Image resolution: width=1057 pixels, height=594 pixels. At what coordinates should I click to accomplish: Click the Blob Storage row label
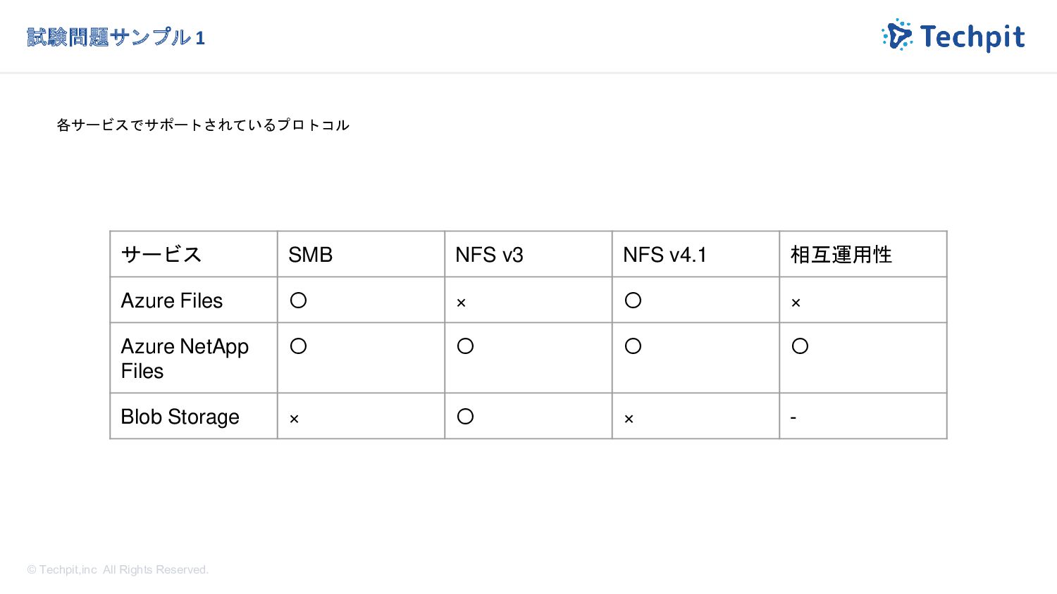180,417
